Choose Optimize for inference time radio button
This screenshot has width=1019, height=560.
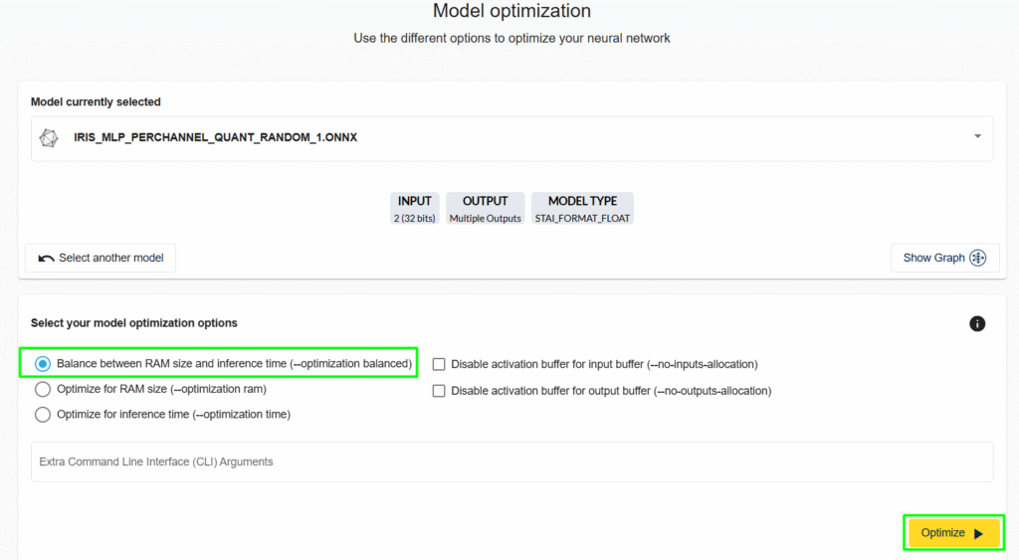(43, 414)
